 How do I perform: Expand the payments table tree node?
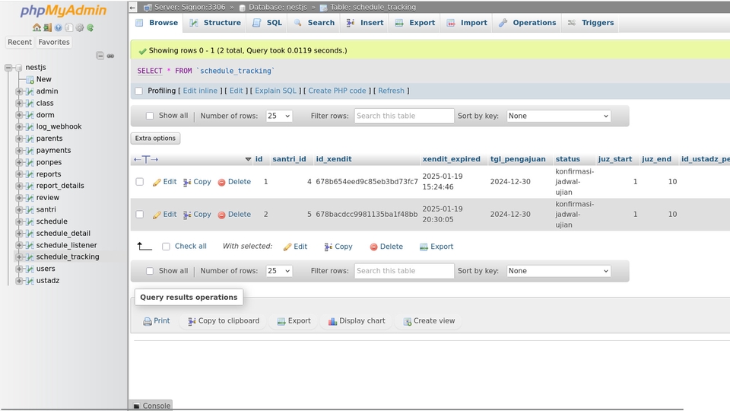click(x=19, y=151)
